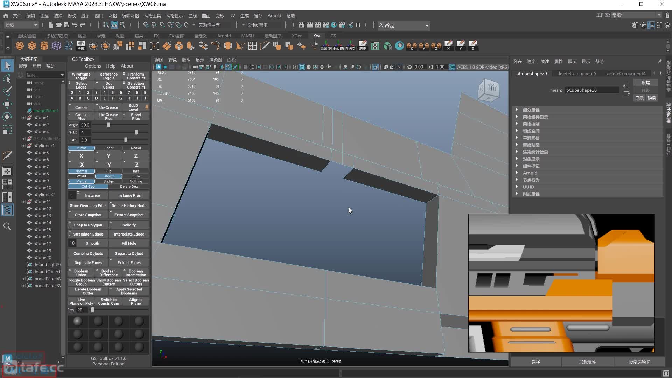Click the 聚焦 button in Attribute Editor
This screenshot has width=672, height=378.
pos(646,83)
